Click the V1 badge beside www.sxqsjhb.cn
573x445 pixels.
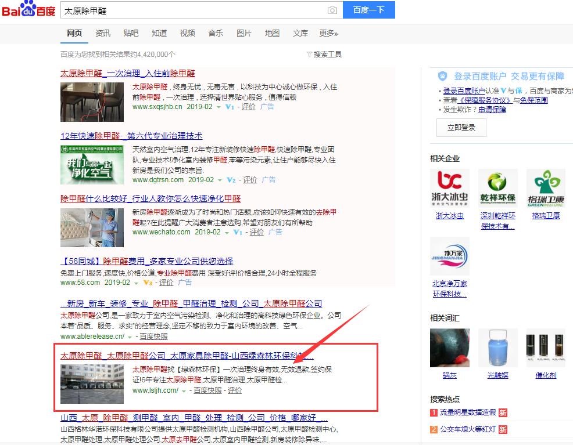point(230,107)
